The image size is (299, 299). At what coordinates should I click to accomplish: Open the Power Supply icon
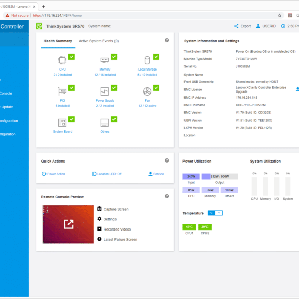[x=105, y=91]
